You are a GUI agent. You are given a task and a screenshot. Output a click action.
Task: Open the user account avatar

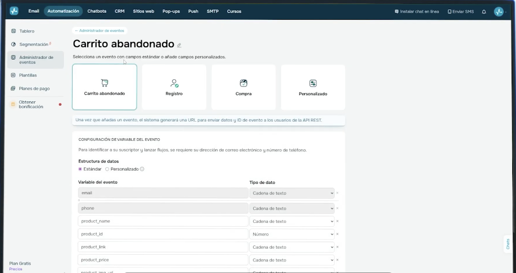[498, 12]
